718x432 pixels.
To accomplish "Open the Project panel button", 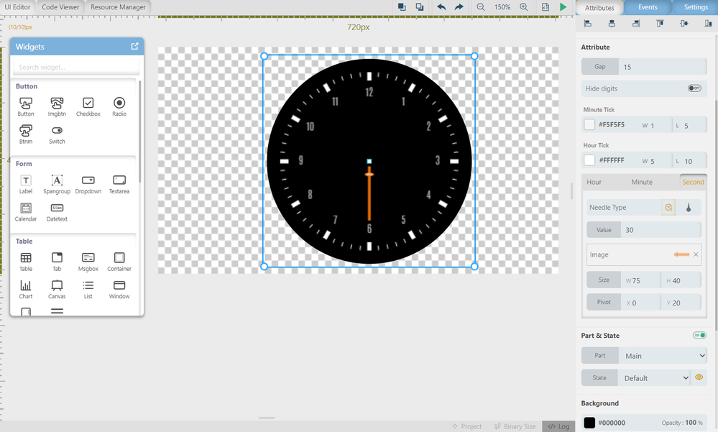I will [466, 426].
